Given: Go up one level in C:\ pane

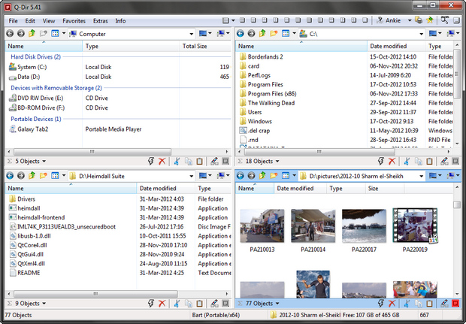Looking at the screenshot, I should tap(262, 34).
